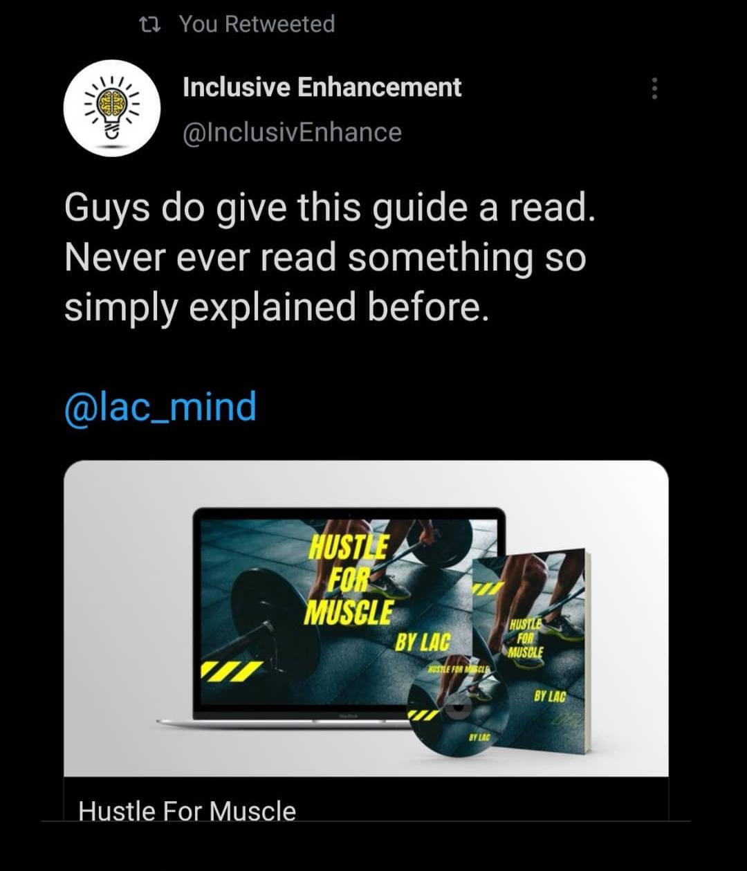Click the book cover mockup in the preview
The image size is (747, 871).
[x=535, y=648]
